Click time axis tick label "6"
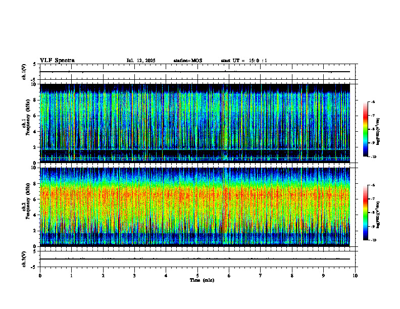Image resolution: width=400 pixels, height=309 pixels. click(229, 276)
